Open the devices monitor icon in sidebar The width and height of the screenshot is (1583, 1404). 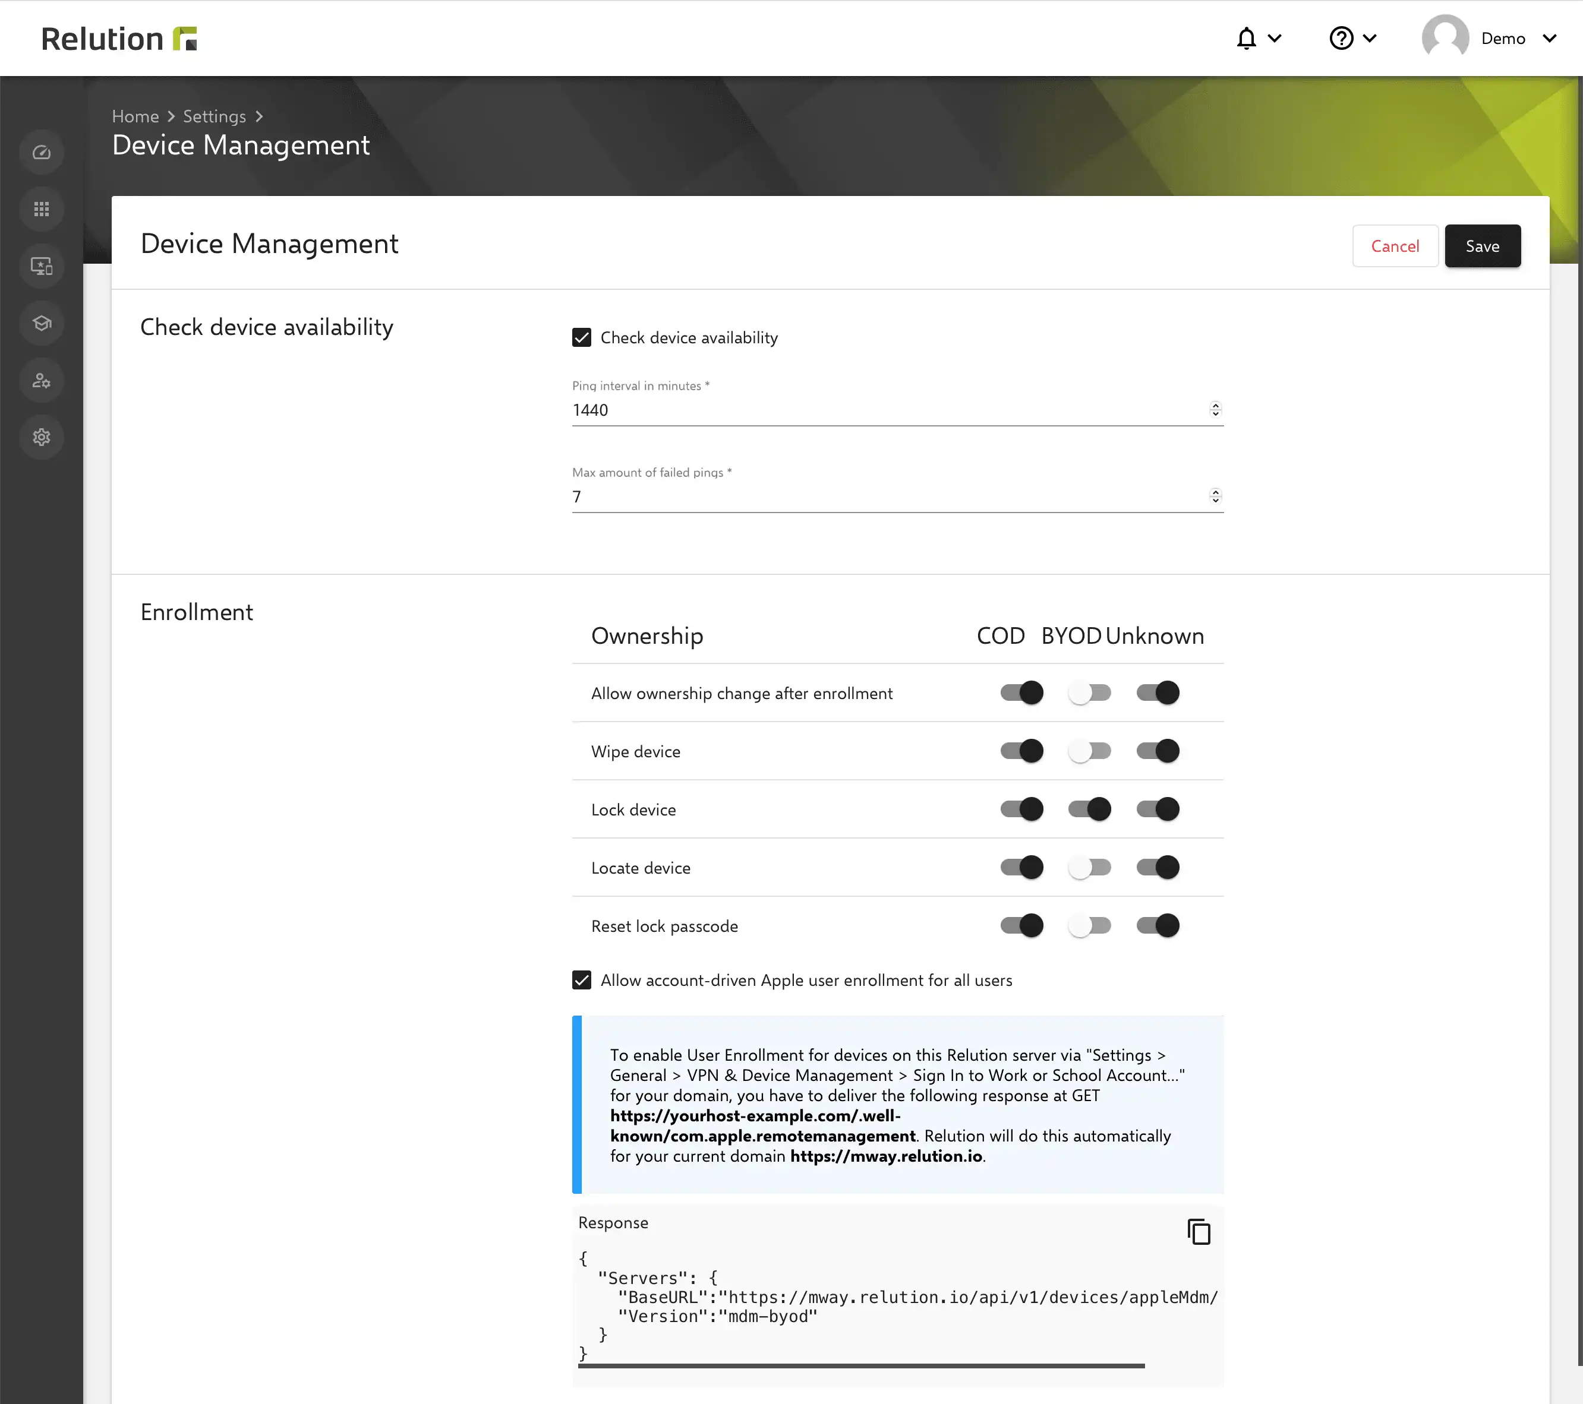pyautogui.click(x=42, y=266)
